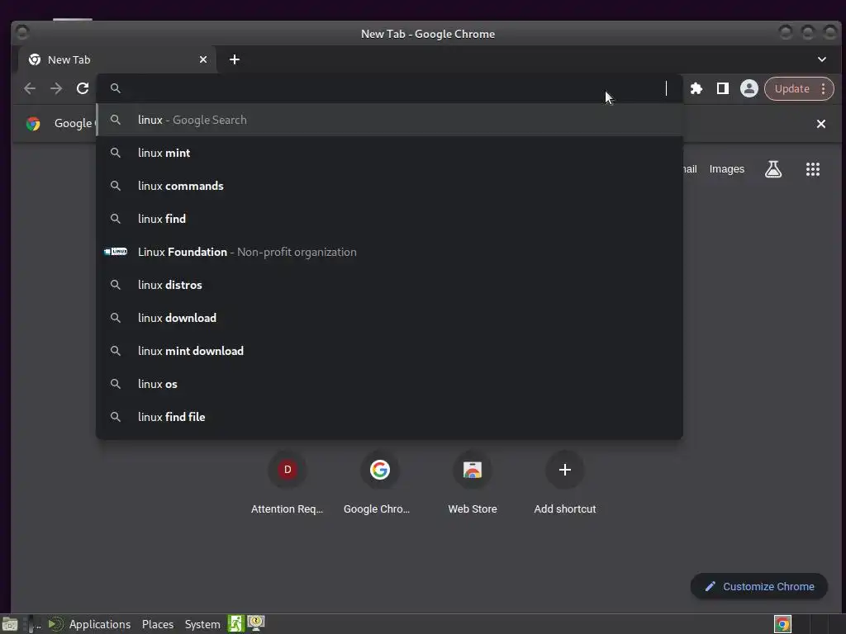Toggle the side panel icon
Image resolution: width=846 pixels, height=634 pixels.
(x=722, y=88)
